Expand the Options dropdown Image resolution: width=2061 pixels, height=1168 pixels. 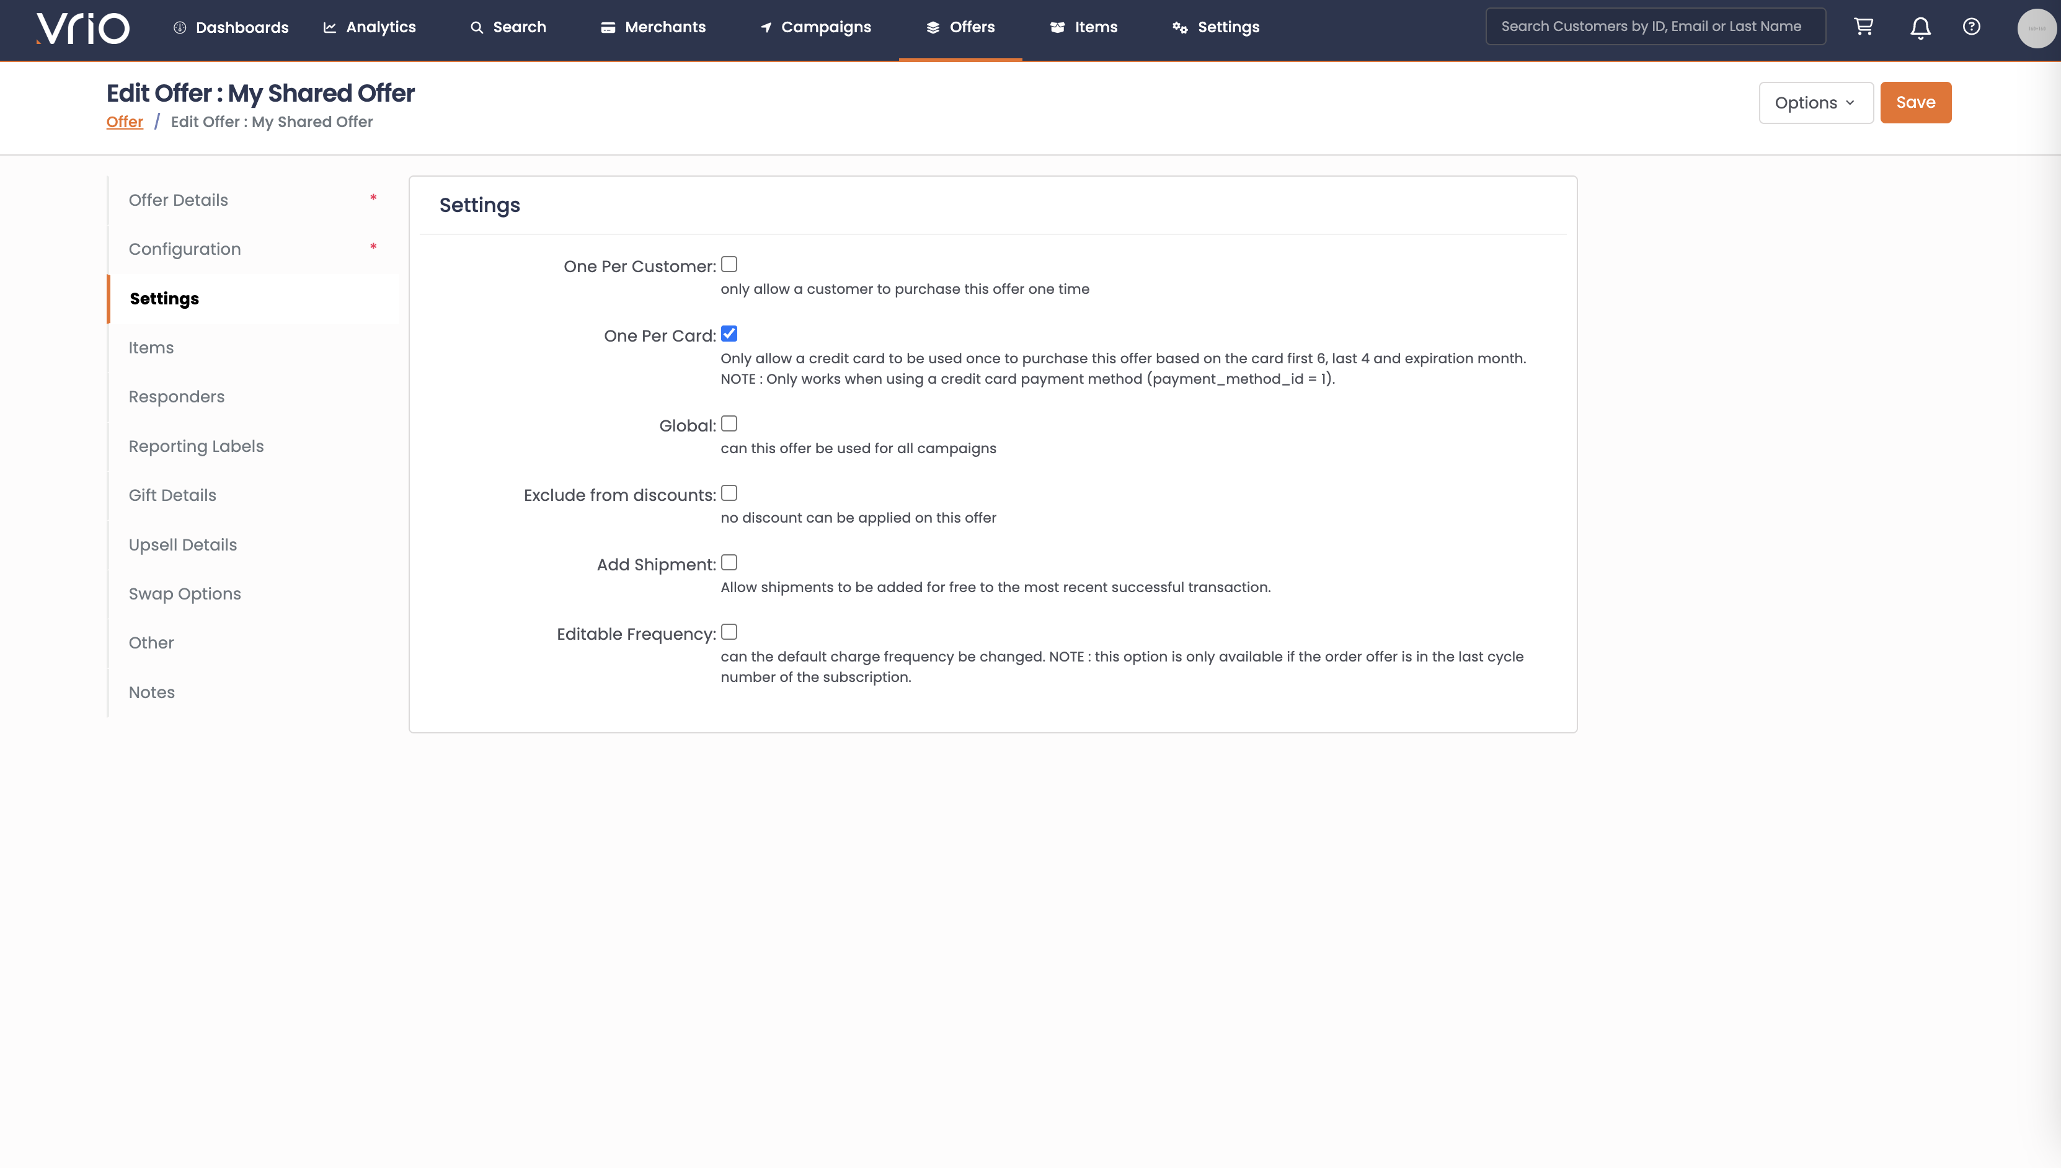[1815, 103]
